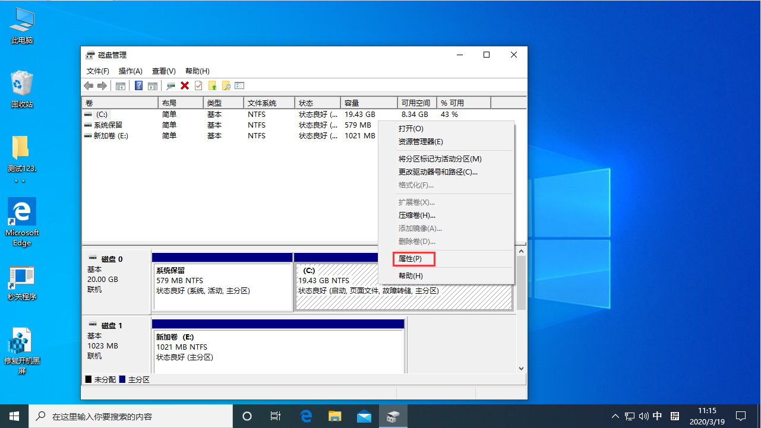Expand hidden system tray icons
This screenshot has width=761, height=428.
coord(615,416)
